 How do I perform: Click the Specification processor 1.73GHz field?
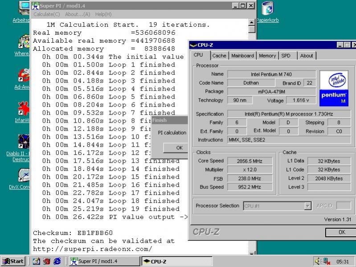[289, 114]
